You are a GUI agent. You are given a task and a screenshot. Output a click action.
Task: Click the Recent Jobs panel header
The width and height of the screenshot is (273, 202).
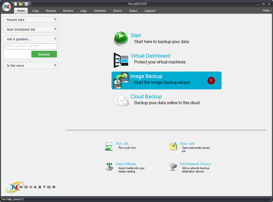(31, 20)
